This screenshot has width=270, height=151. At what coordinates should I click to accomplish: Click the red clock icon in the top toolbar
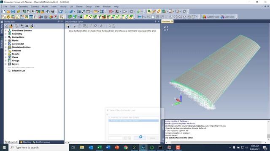pyautogui.click(x=111, y=11)
